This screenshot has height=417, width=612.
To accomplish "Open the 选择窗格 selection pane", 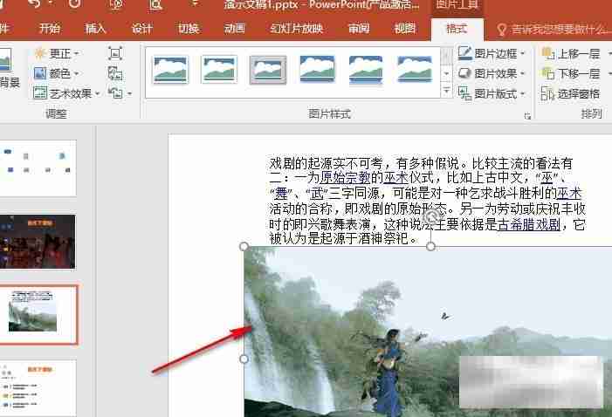I will click(x=571, y=93).
